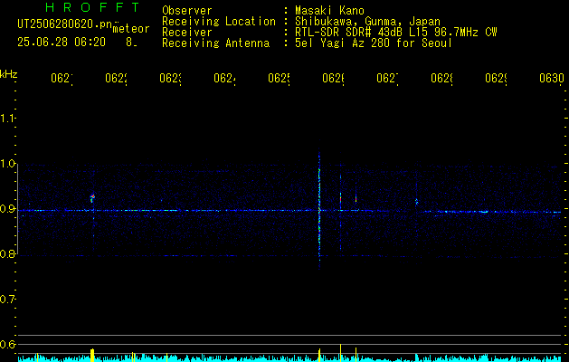Click the red meteor echo blob above 0.9 kHz
This screenshot has height=362, width=569.
pos(92,197)
